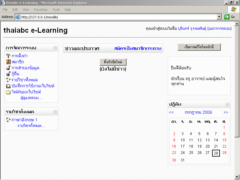Click the URL address input field

click(x=118, y=17)
